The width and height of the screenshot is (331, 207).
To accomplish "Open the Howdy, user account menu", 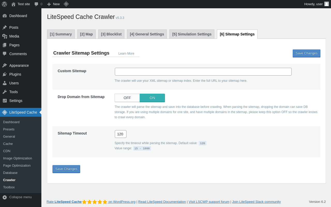I will pyautogui.click(x=316, y=4).
